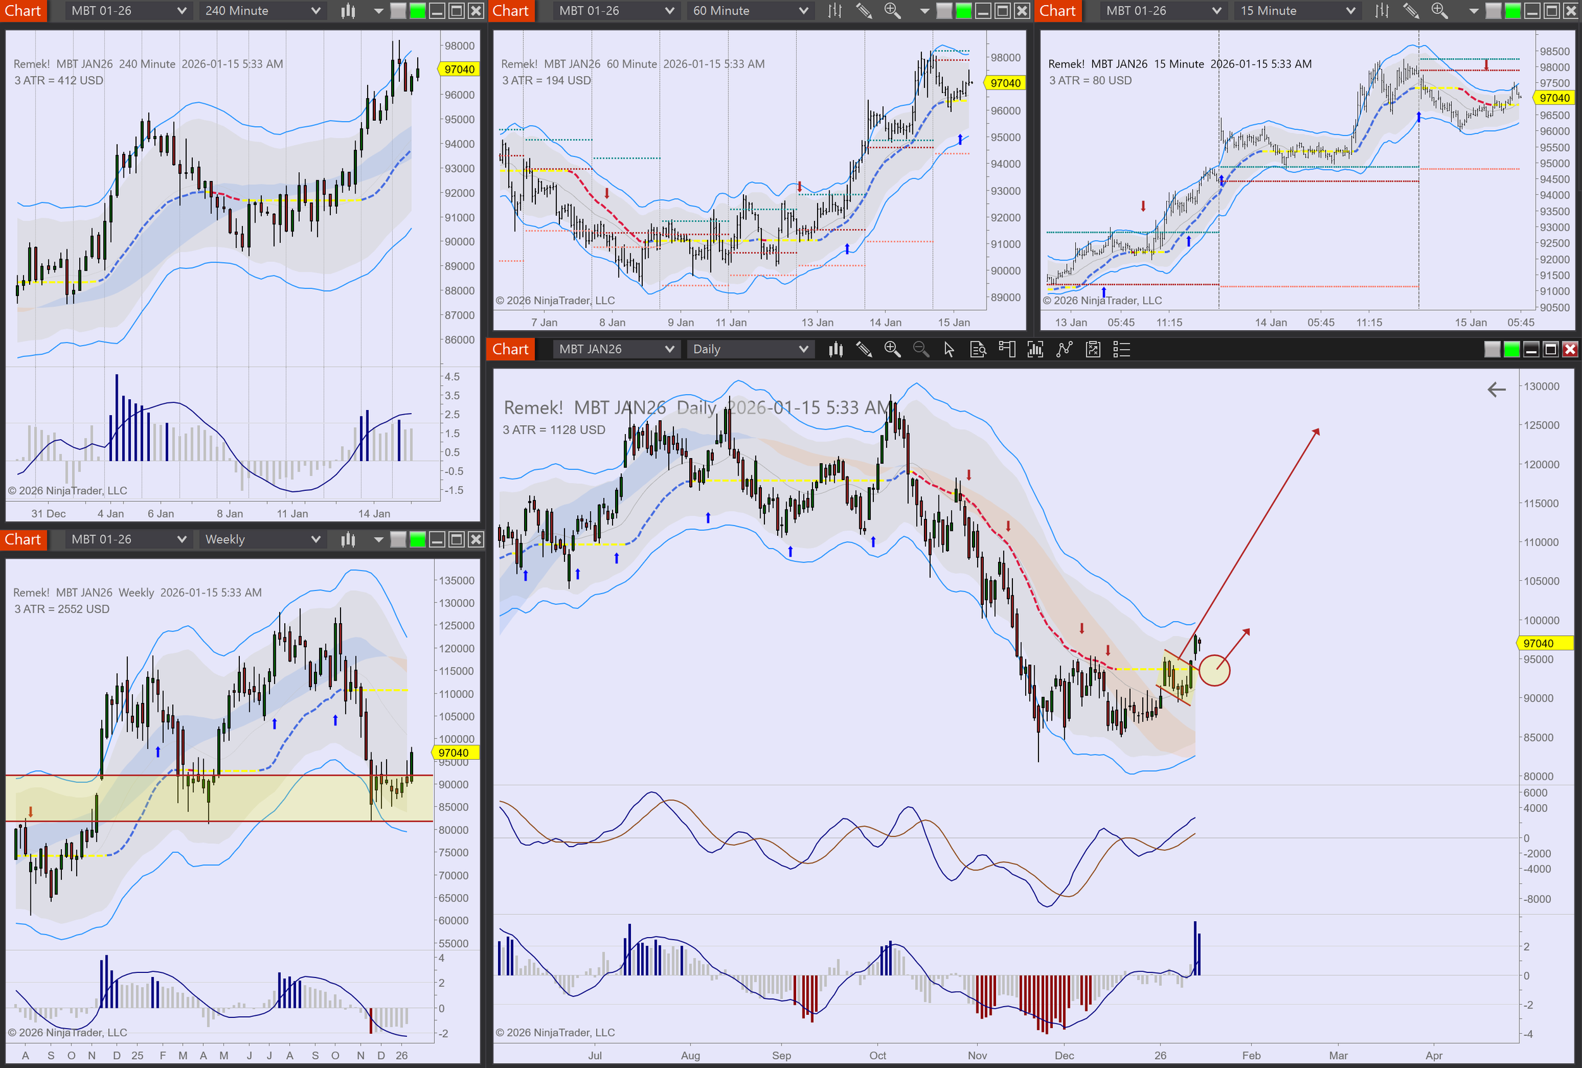
Task: Click Zoom Out magnifier on Daily chart
Action: tap(921, 350)
